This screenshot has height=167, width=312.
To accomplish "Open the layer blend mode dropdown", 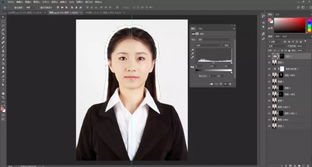I will pyautogui.click(x=277, y=46).
